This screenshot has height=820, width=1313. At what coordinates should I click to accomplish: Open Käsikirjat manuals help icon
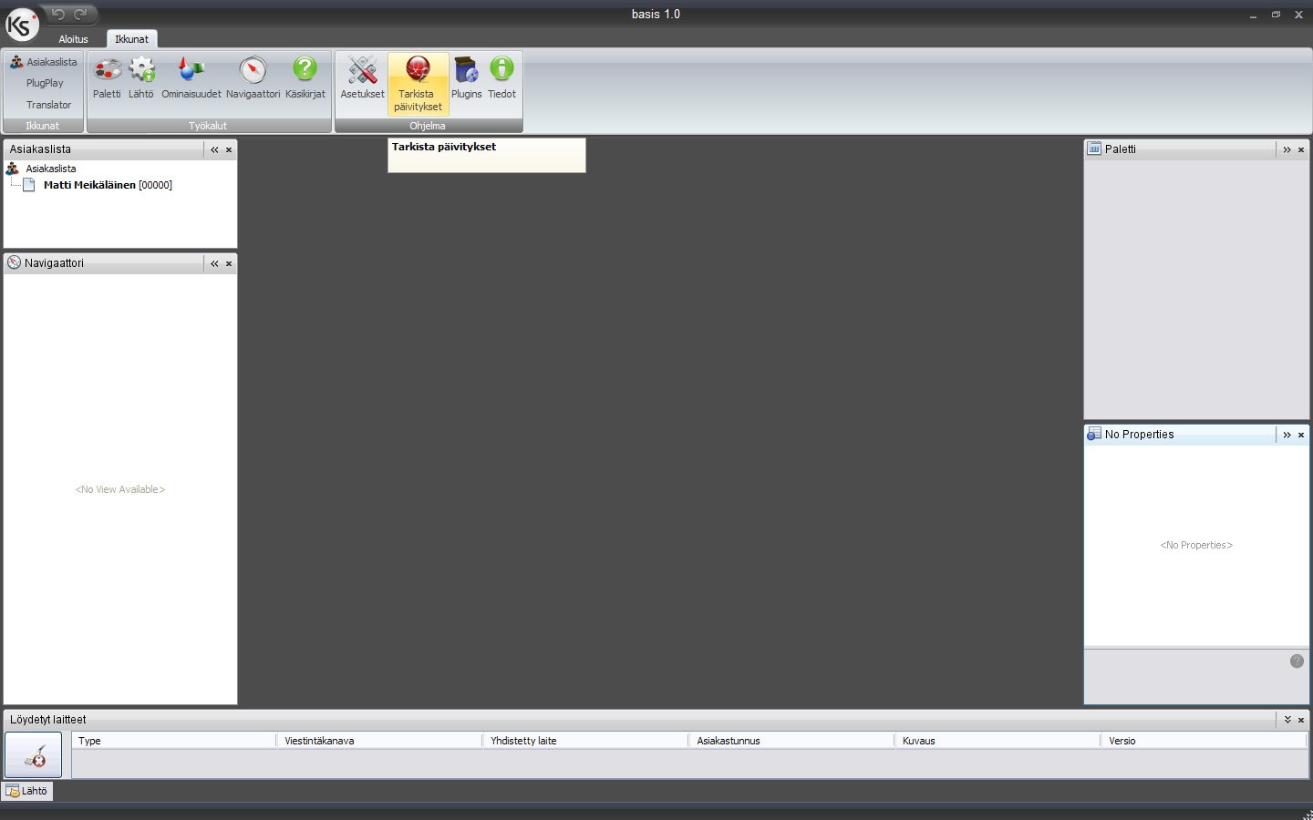(x=305, y=78)
